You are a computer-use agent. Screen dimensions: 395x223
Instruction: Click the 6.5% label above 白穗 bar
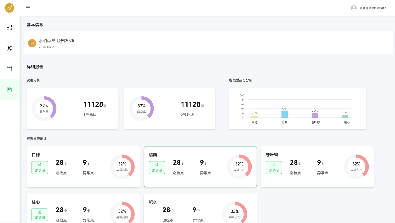coord(254,113)
